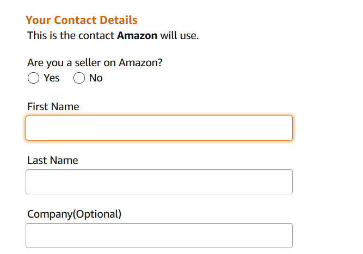This screenshot has height=254, width=363.
Task: Click the 'First Name' field label
Action: click(x=53, y=107)
